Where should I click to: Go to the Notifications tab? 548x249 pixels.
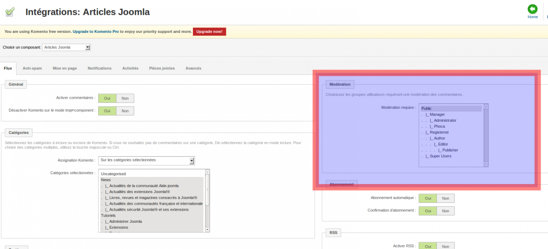pyautogui.click(x=99, y=68)
